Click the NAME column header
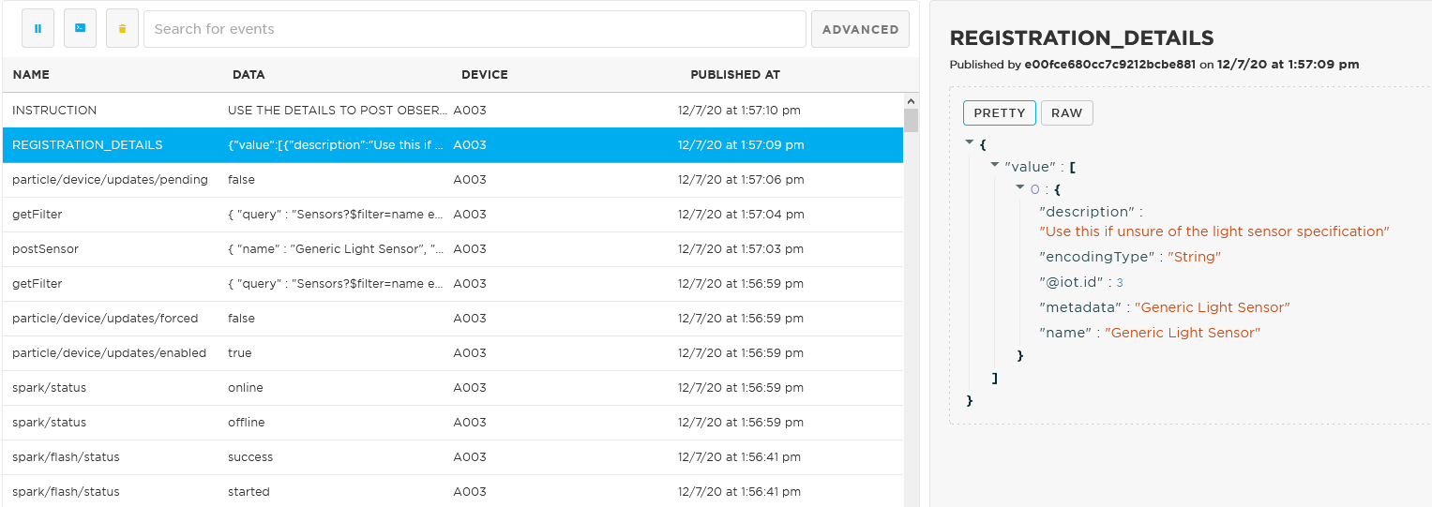 point(31,75)
